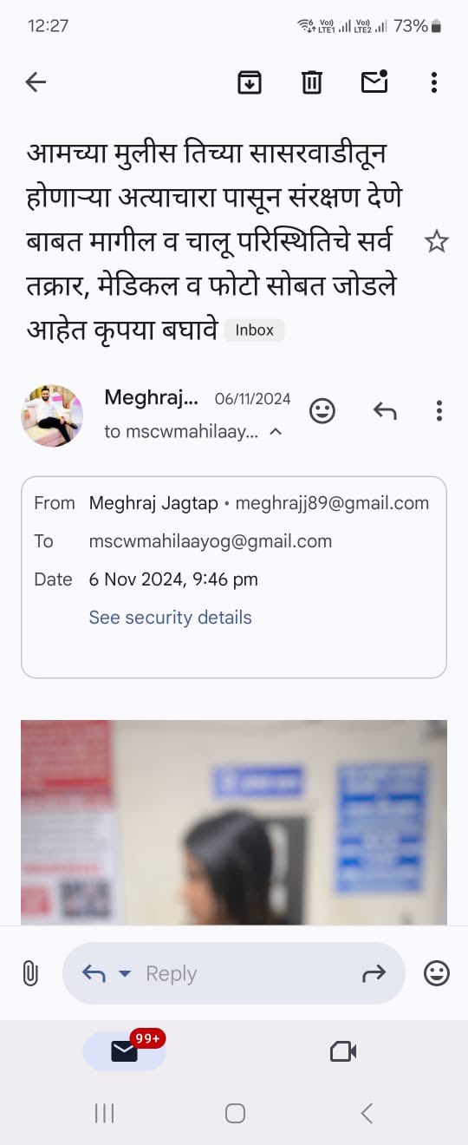Star this email conversation
This screenshot has width=468, height=1145.
436,241
